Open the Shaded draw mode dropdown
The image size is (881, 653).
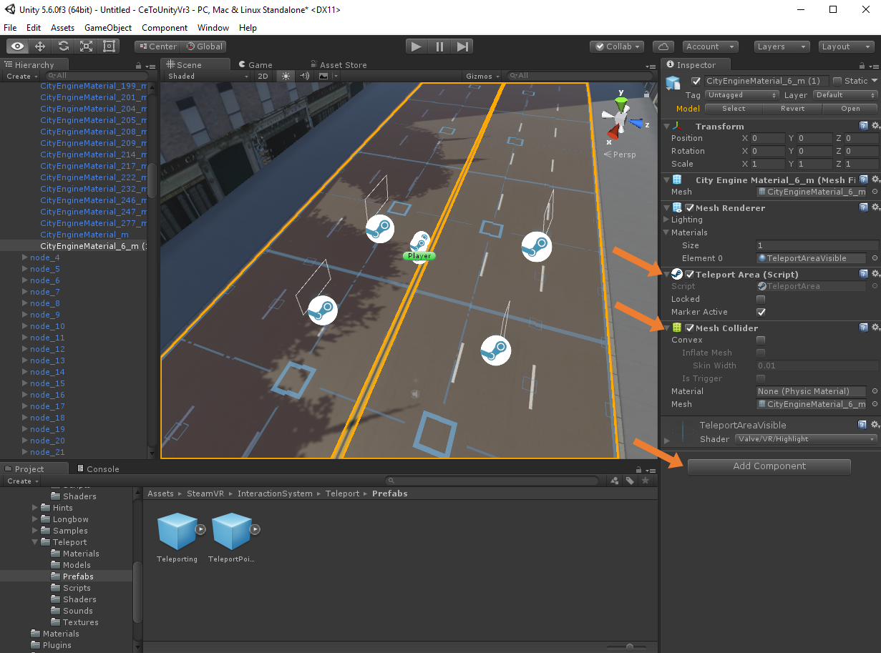coord(207,76)
